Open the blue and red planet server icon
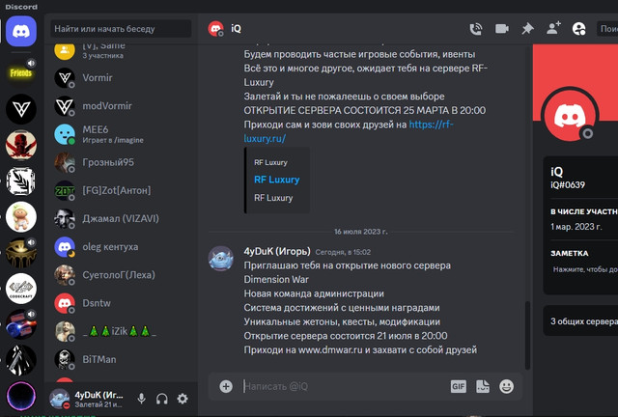The width and height of the screenshot is (618, 417). click(x=21, y=324)
